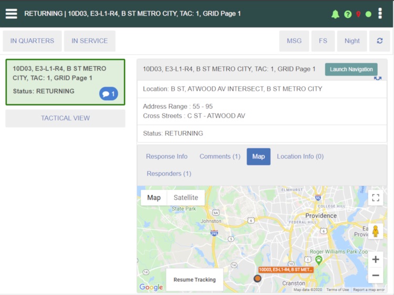Screen dimensions: 394x295
Task: Open the Location Info (0) tab
Action: coord(300,156)
